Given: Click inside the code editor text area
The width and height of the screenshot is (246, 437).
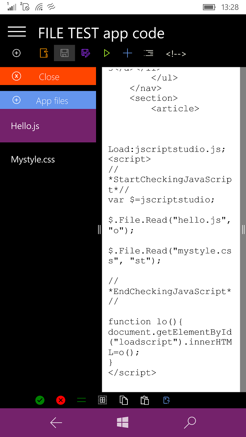Looking at the screenshot, I should [x=171, y=239].
